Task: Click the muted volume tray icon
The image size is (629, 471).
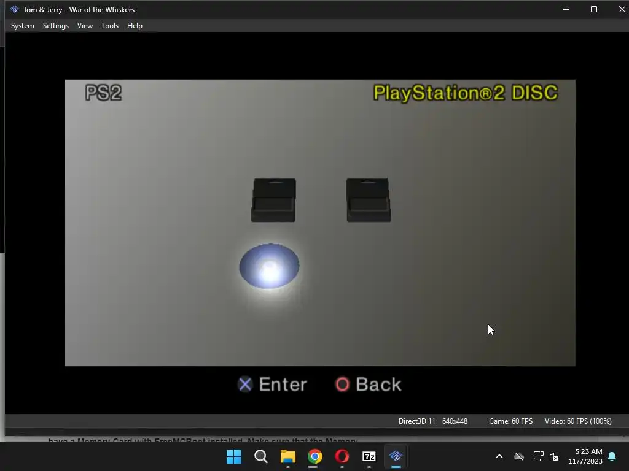Action: (x=554, y=456)
